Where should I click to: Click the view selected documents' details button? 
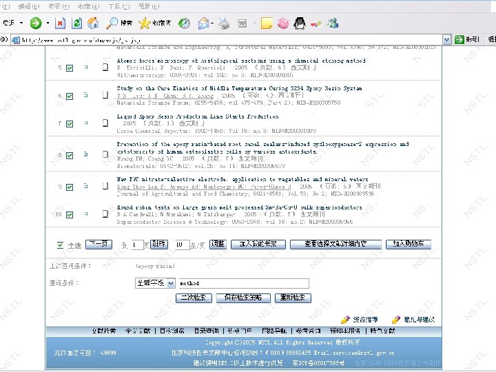click(335, 244)
